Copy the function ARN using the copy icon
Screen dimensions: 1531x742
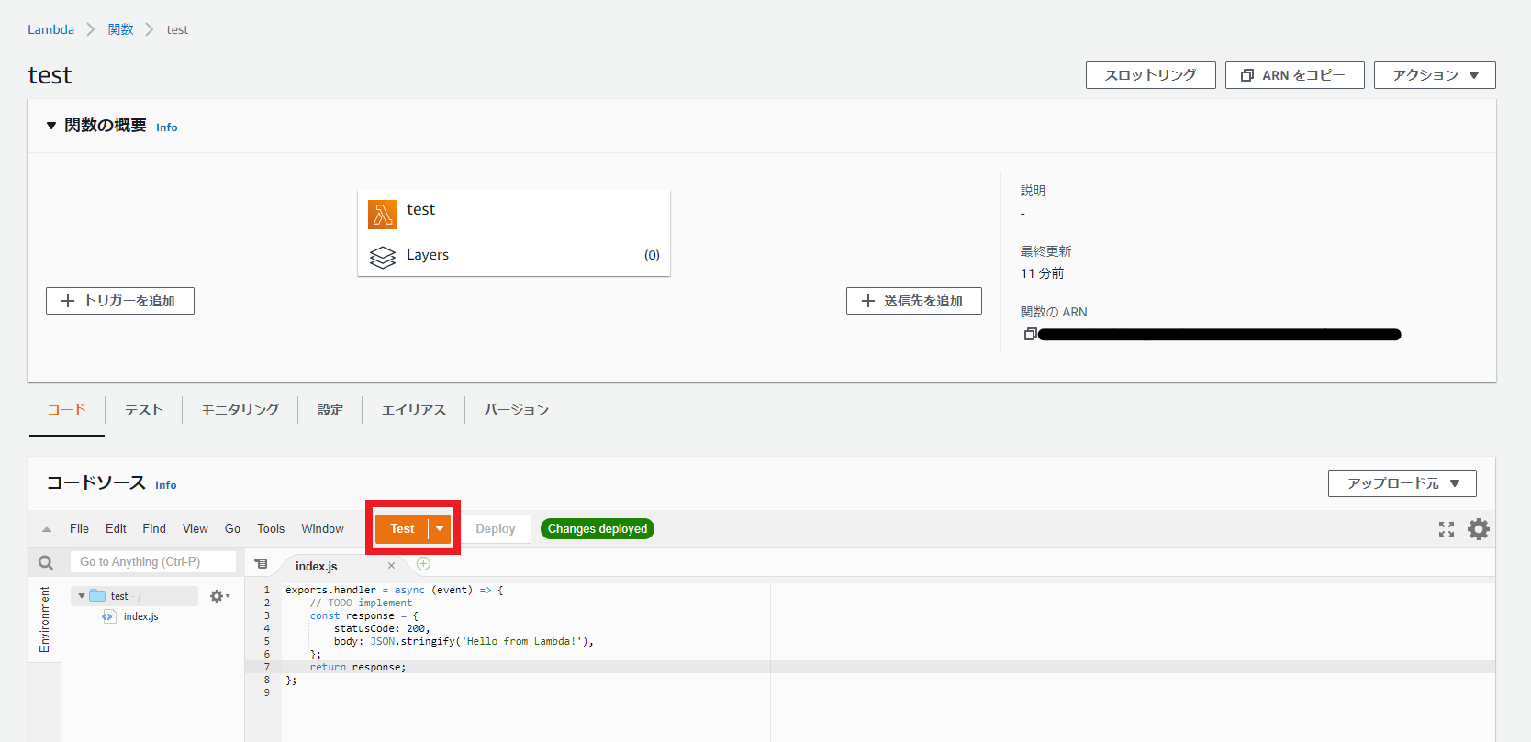1030,334
